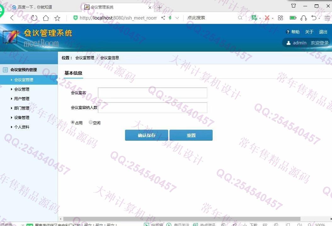Screen dimensions: 332x226
Task: Click the meetRoom logo image
Action: point(10,37)
